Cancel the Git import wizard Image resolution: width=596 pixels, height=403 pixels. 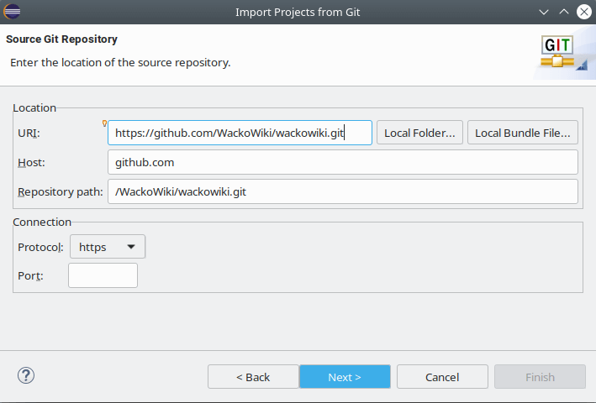442,377
